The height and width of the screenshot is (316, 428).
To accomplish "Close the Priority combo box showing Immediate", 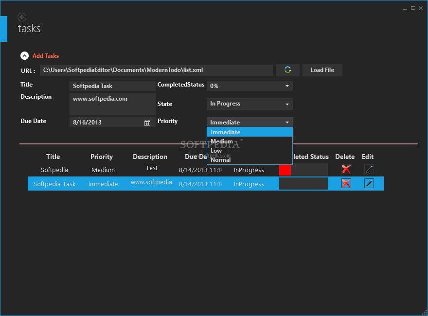I will pos(250,122).
